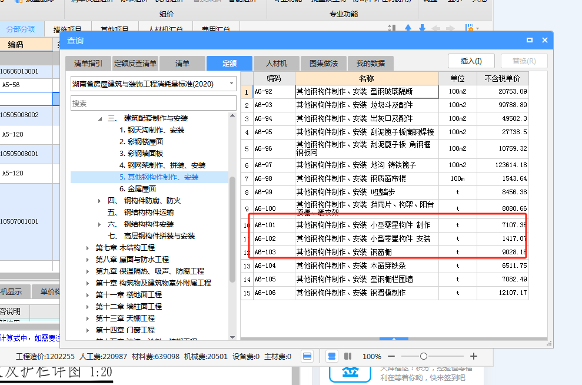Viewport: 582px width, 385px height.
Task: Expand 第十一章 楼地面工程
Action: (x=87, y=295)
